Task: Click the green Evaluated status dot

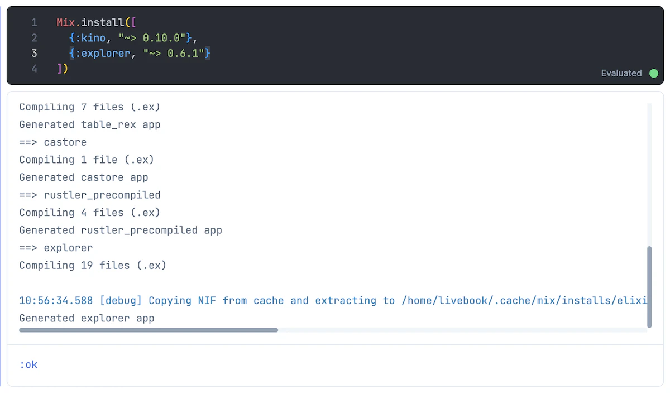Action: (654, 73)
